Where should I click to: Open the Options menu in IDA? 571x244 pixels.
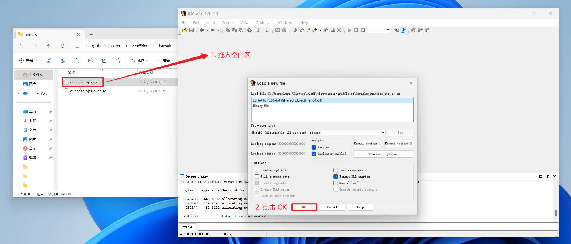click(262, 23)
